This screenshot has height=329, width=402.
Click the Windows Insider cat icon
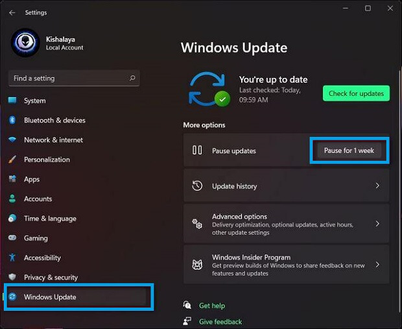197,265
